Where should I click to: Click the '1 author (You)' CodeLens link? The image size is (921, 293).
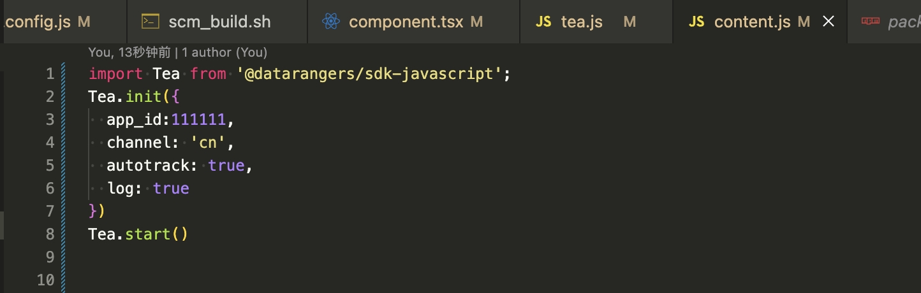pos(225,52)
